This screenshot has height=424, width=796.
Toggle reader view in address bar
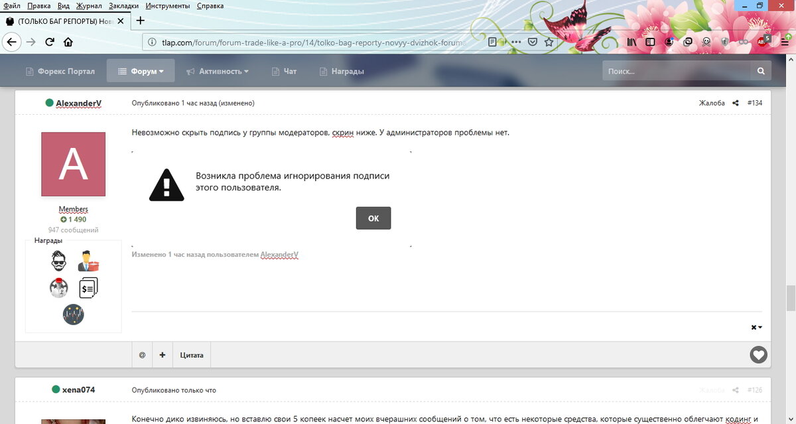pyautogui.click(x=492, y=42)
